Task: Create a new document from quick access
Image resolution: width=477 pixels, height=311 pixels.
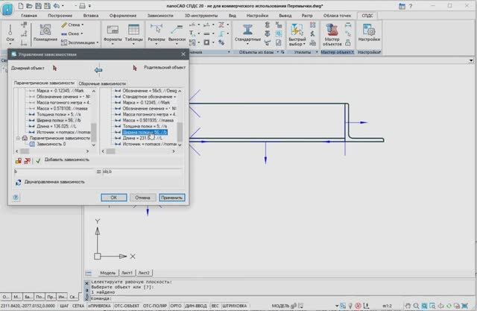Action: pos(21,6)
